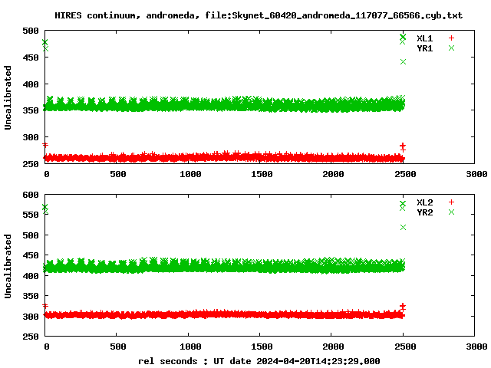
Task: Click the red plus marker beside XL2
Action: [x=451, y=202]
